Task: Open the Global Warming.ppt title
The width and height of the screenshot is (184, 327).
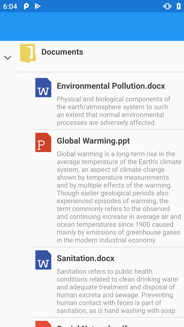Action: pyautogui.click(x=93, y=141)
